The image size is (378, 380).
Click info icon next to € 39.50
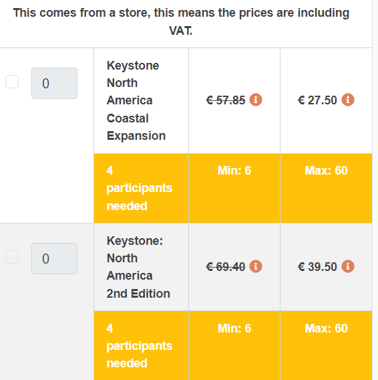pyautogui.click(x=348, y=266)
